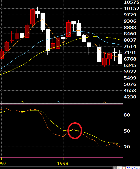Click the 4653 price axis label
The image size is (140, 169).
130,90
